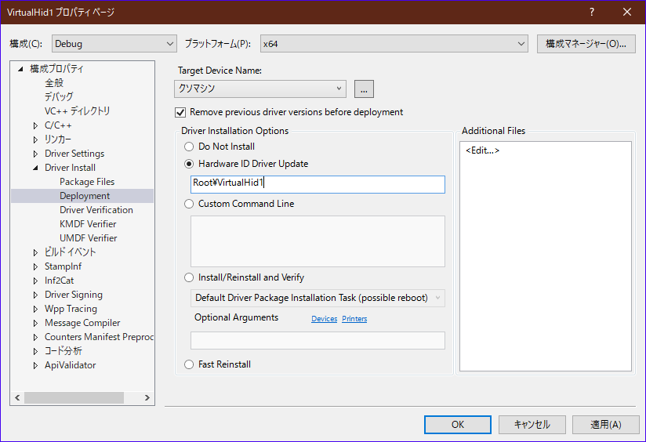Select Package Files tree item
Image resolution: width=646 pixels, height=442 pixels.
click(87, 182)
